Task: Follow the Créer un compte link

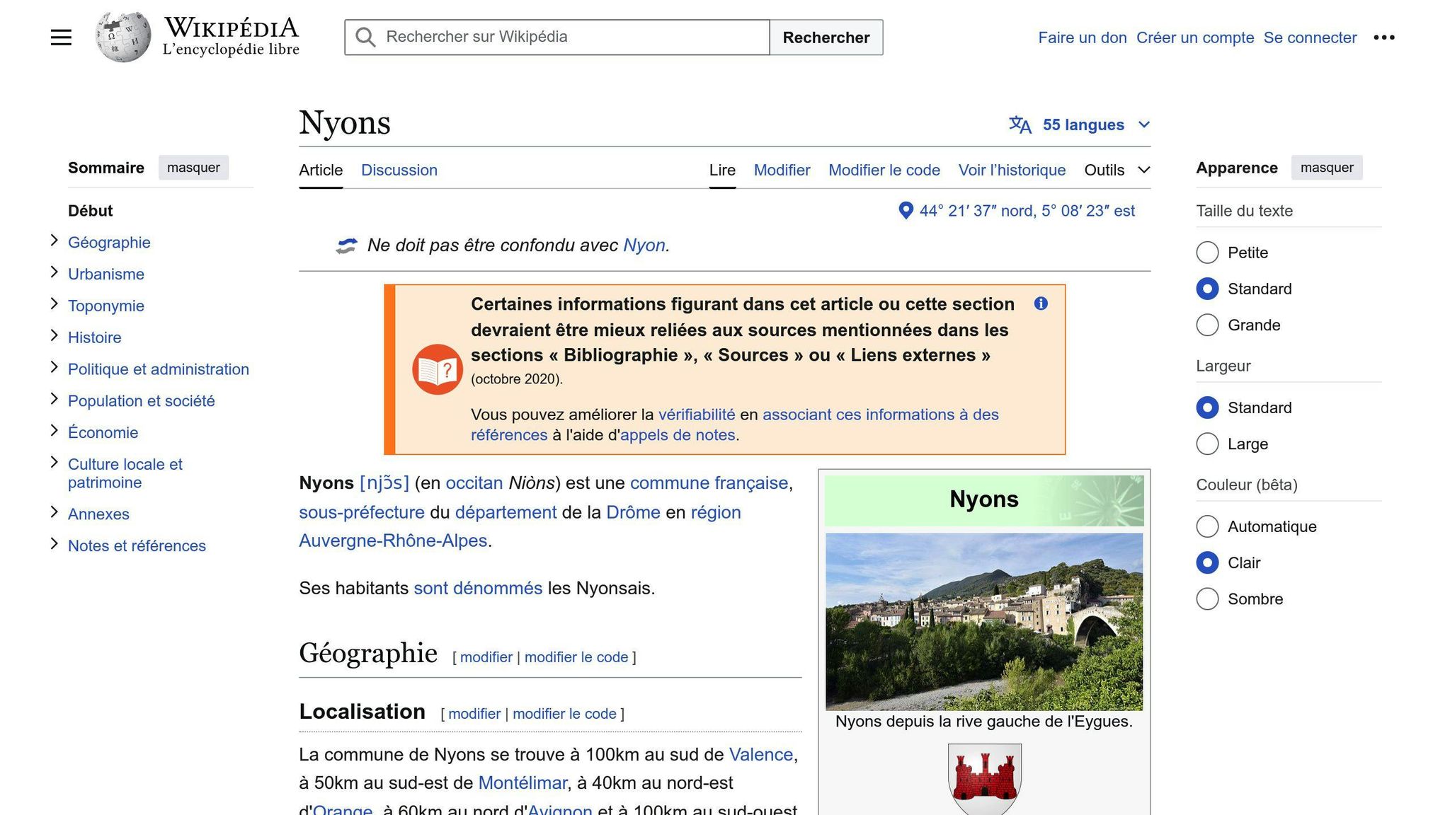Action: pyautogui.click(x=1194, y=37)
